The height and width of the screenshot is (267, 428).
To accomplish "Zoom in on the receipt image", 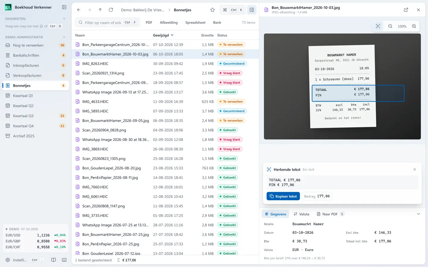I will point(414,26).
